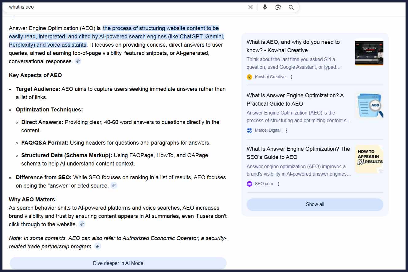This screenshot has width=408, height=272.
Task: Clear the search query with the X icon
Action: pos(250,7)
